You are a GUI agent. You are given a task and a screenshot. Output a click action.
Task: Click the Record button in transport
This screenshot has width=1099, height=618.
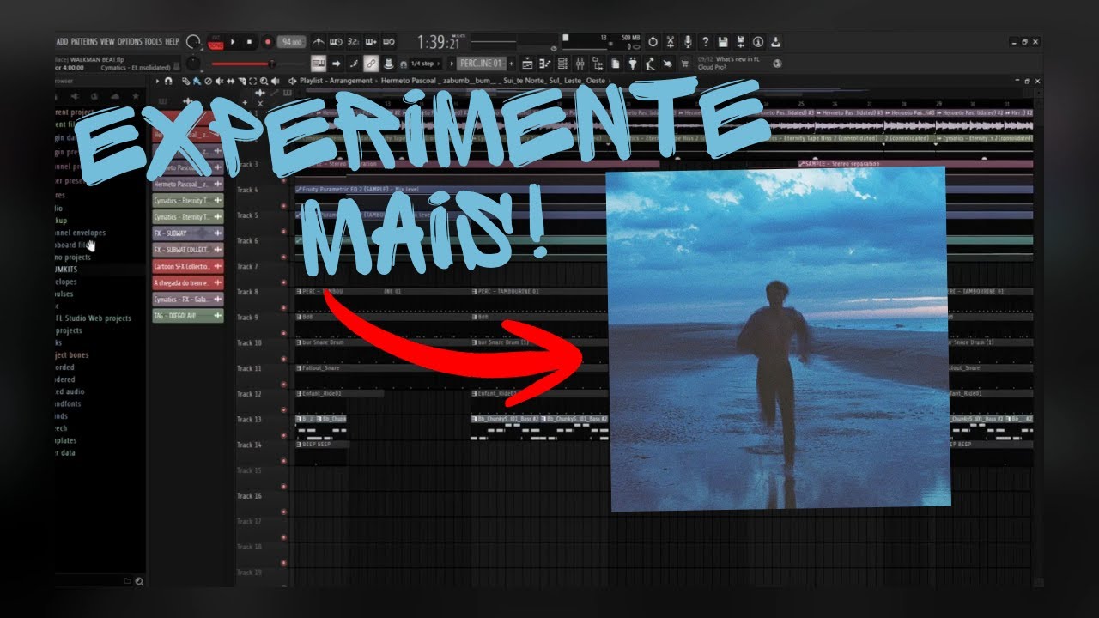268,42
